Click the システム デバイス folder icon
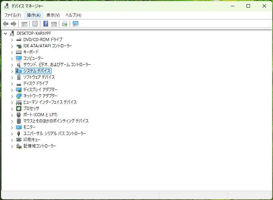The height and width of the screenshot is (200, 273). 19,71
